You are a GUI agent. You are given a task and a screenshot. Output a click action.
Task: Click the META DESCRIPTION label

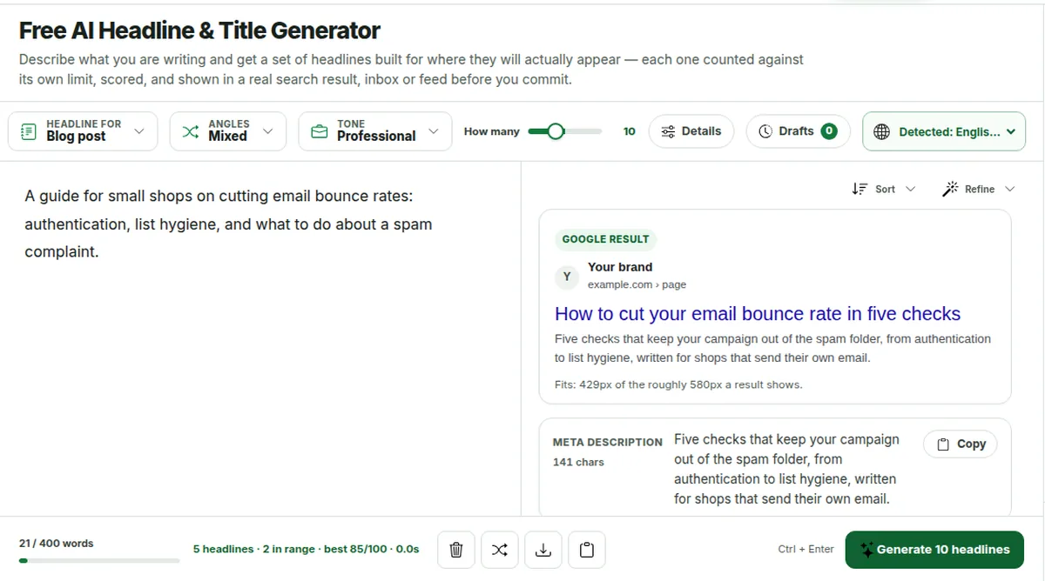click(608, 443)
